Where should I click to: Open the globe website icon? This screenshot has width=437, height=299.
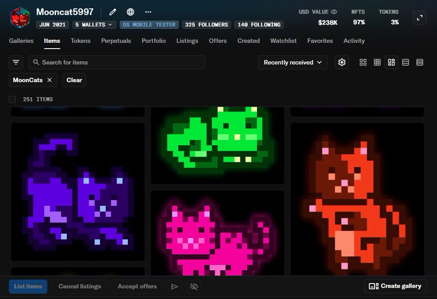(x=130, y=12)
